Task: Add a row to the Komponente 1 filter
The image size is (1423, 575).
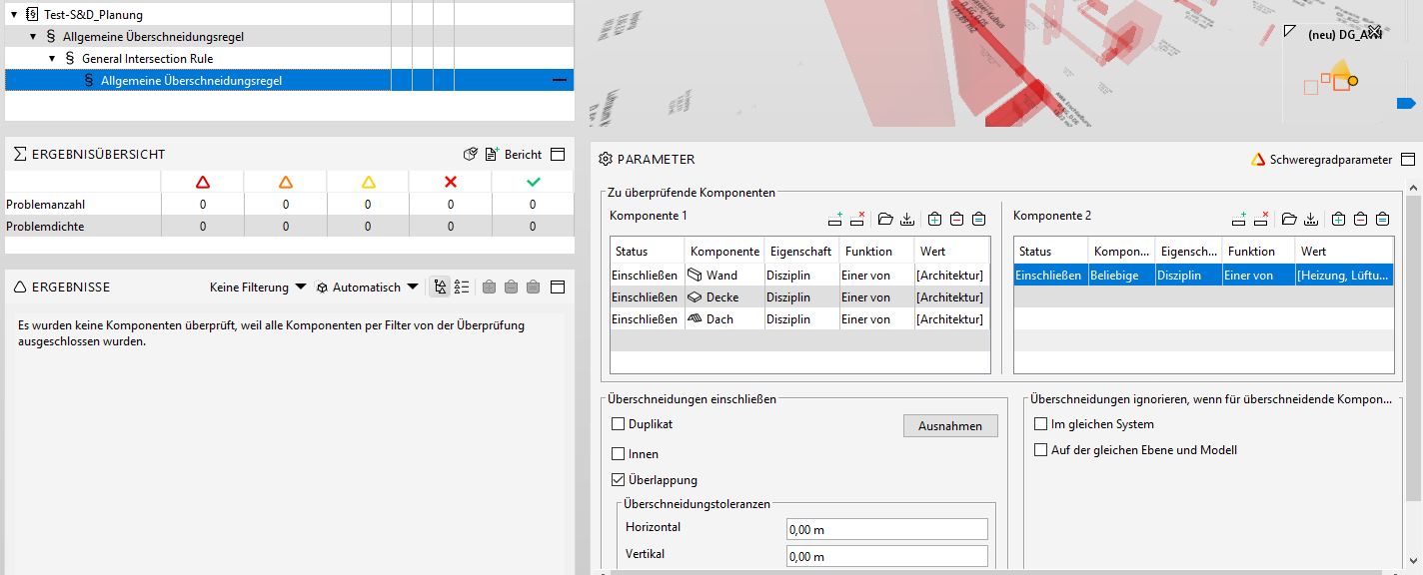Action: [836, 219]
